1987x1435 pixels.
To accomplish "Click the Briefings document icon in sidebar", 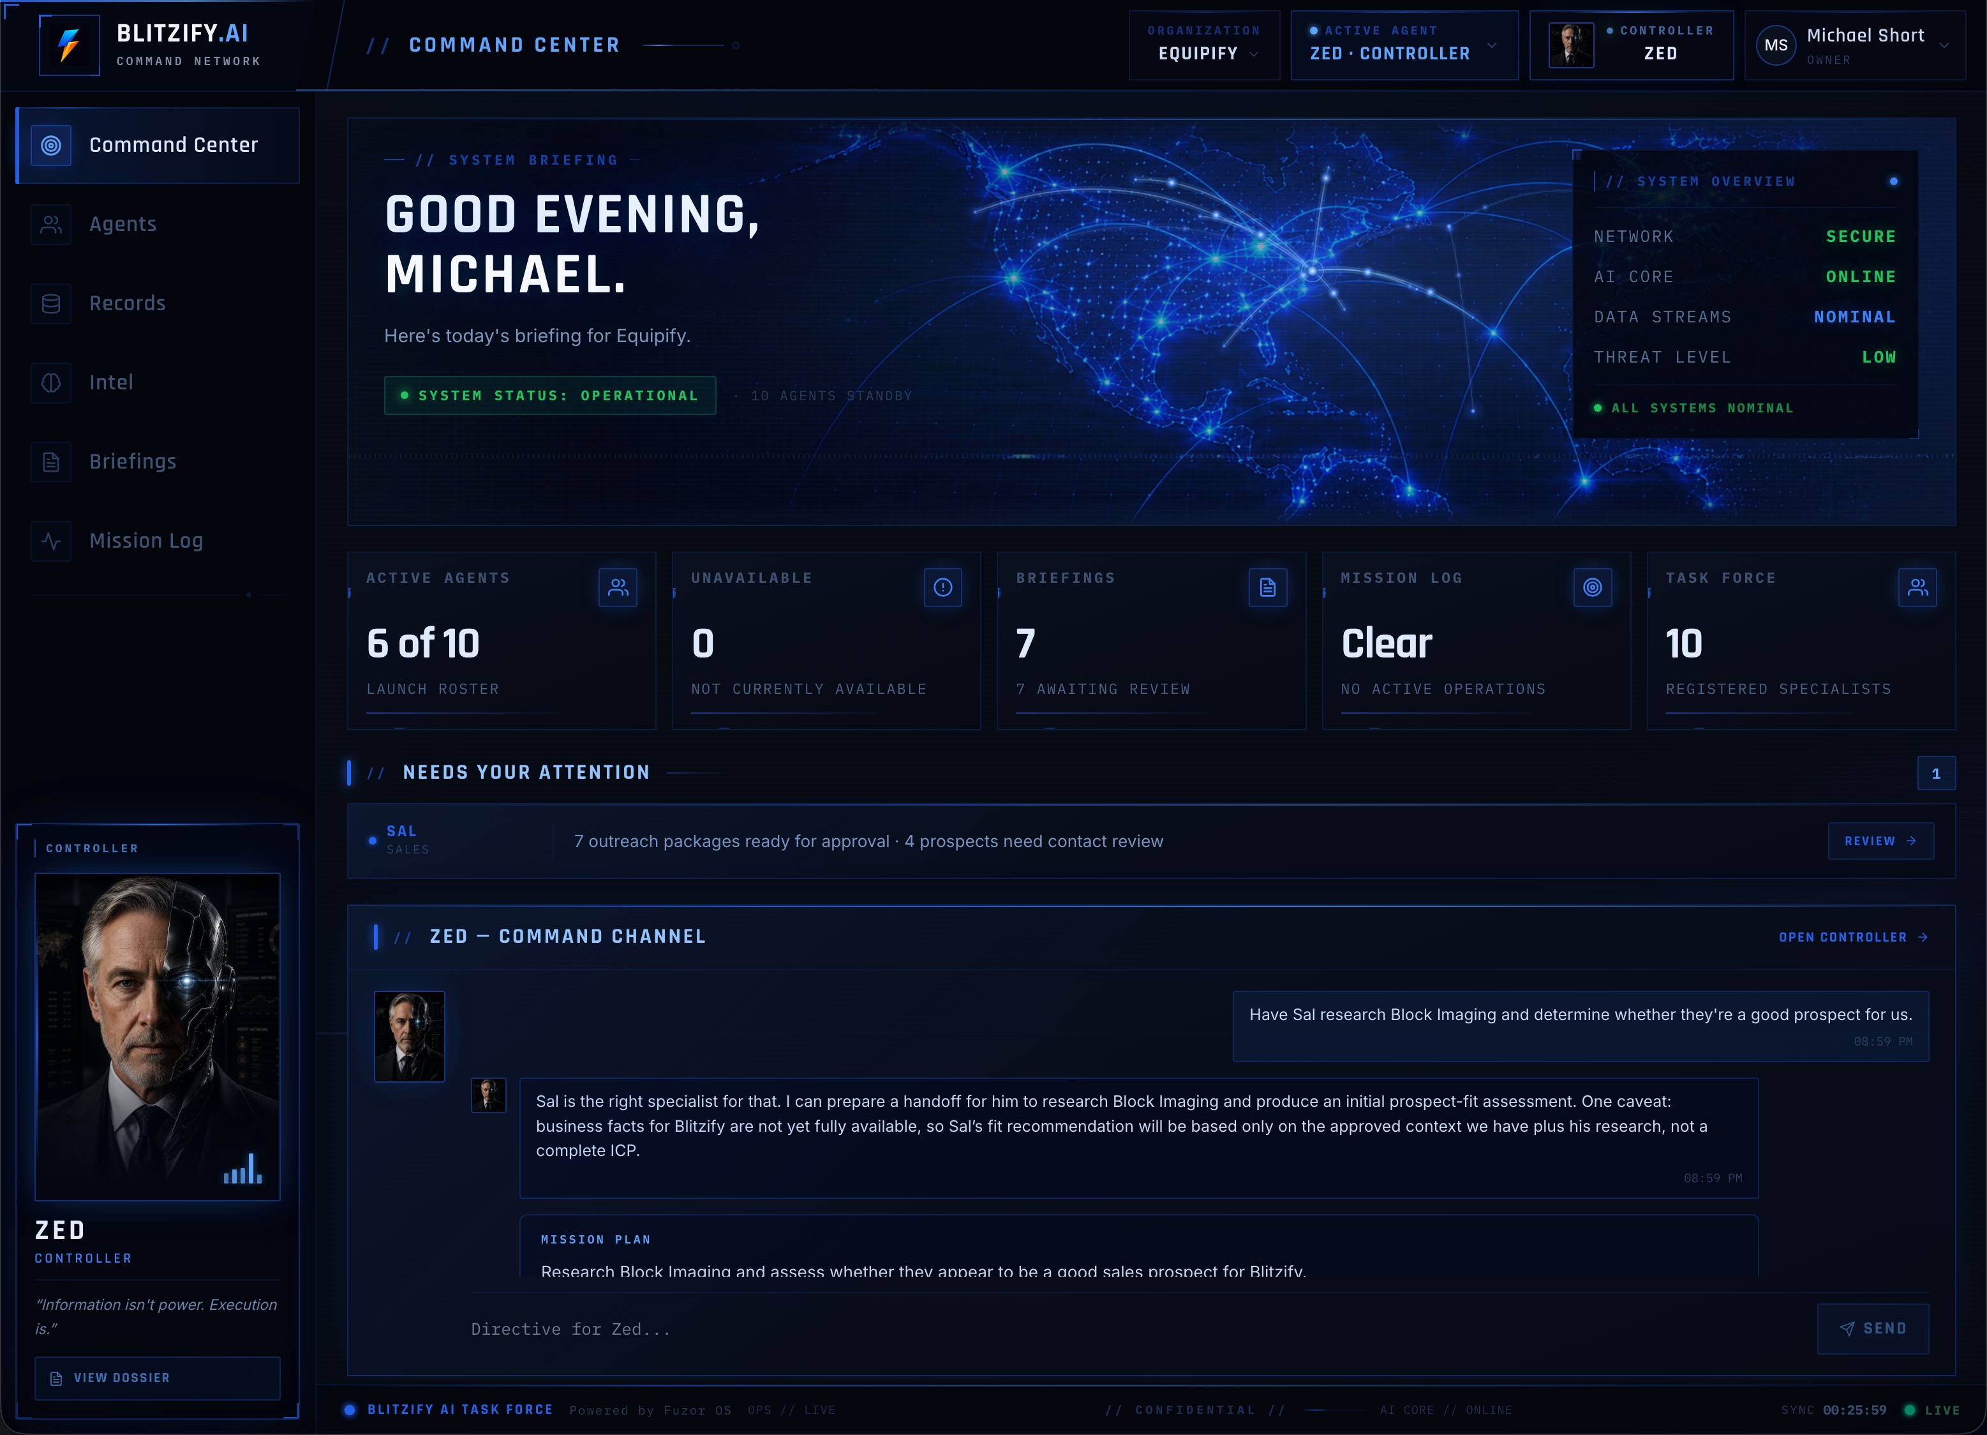I will click(51, 462).
